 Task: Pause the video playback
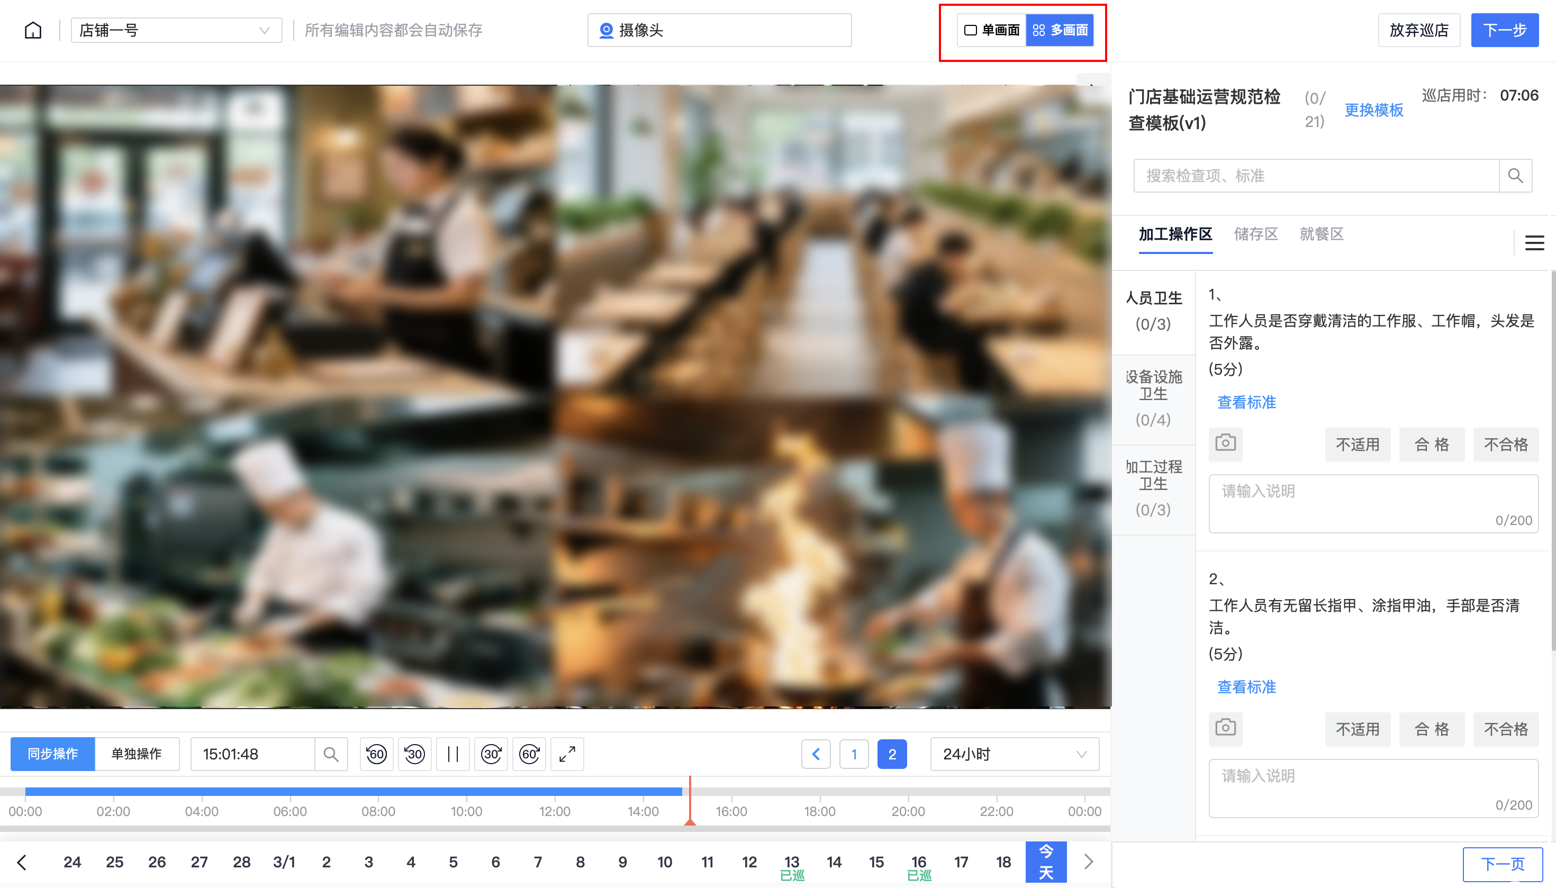pyautogui.click(x=453, y=755)
